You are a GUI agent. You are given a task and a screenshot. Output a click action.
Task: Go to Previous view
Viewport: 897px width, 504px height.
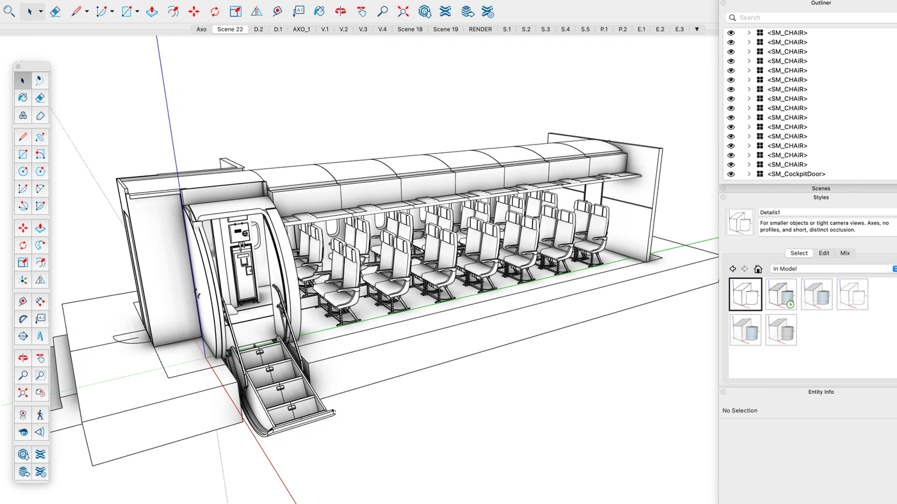point(40,393)
